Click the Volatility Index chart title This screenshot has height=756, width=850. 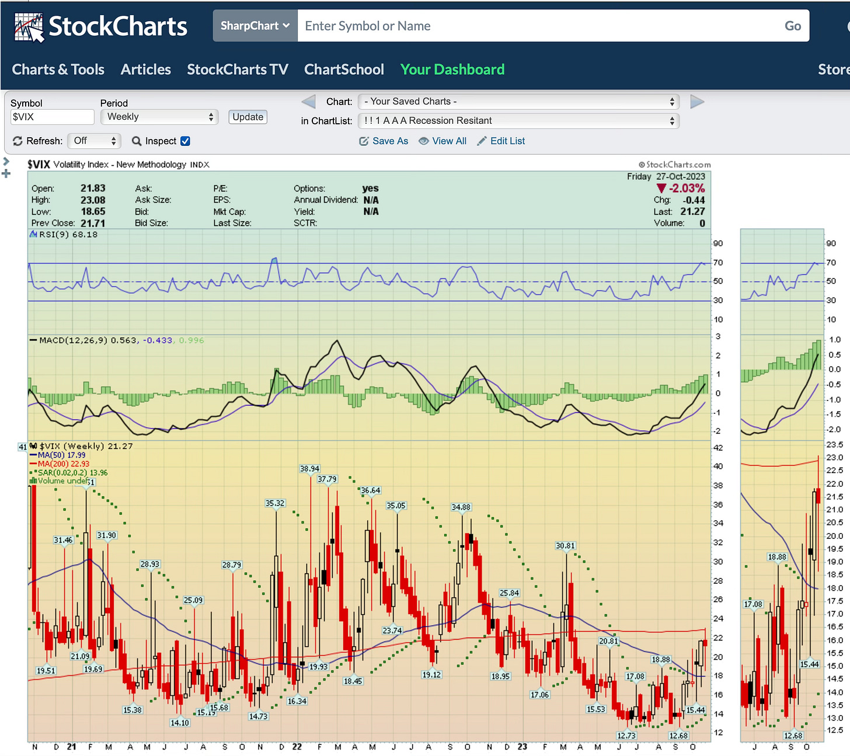(x=120, y=165)
